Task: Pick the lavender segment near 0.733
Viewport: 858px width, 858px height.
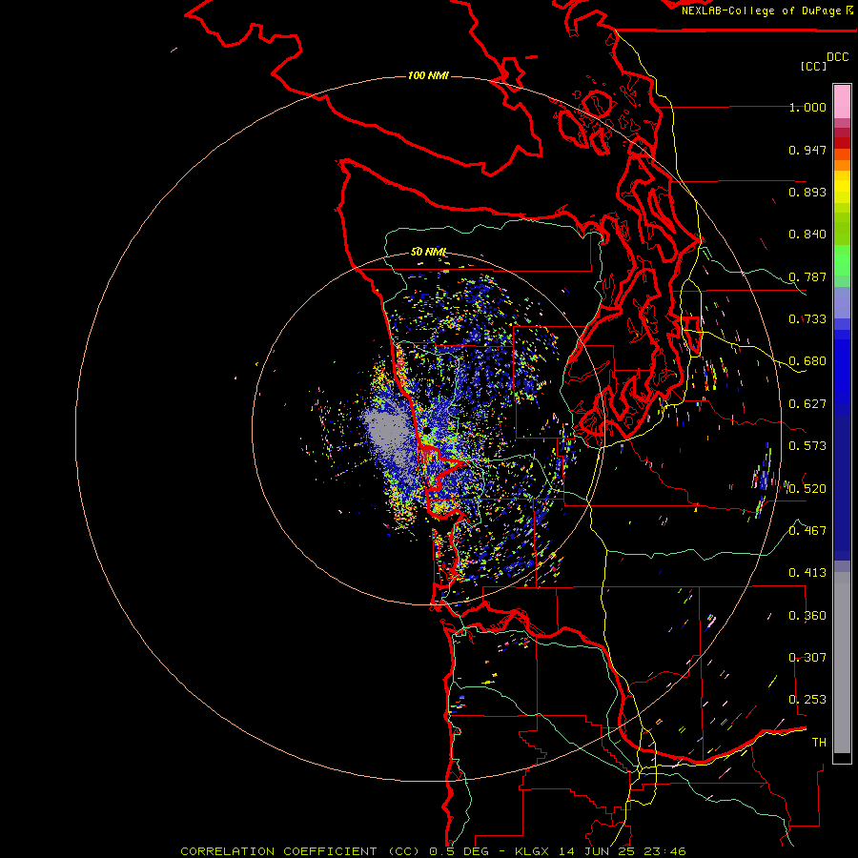Action: click(842, 303)
